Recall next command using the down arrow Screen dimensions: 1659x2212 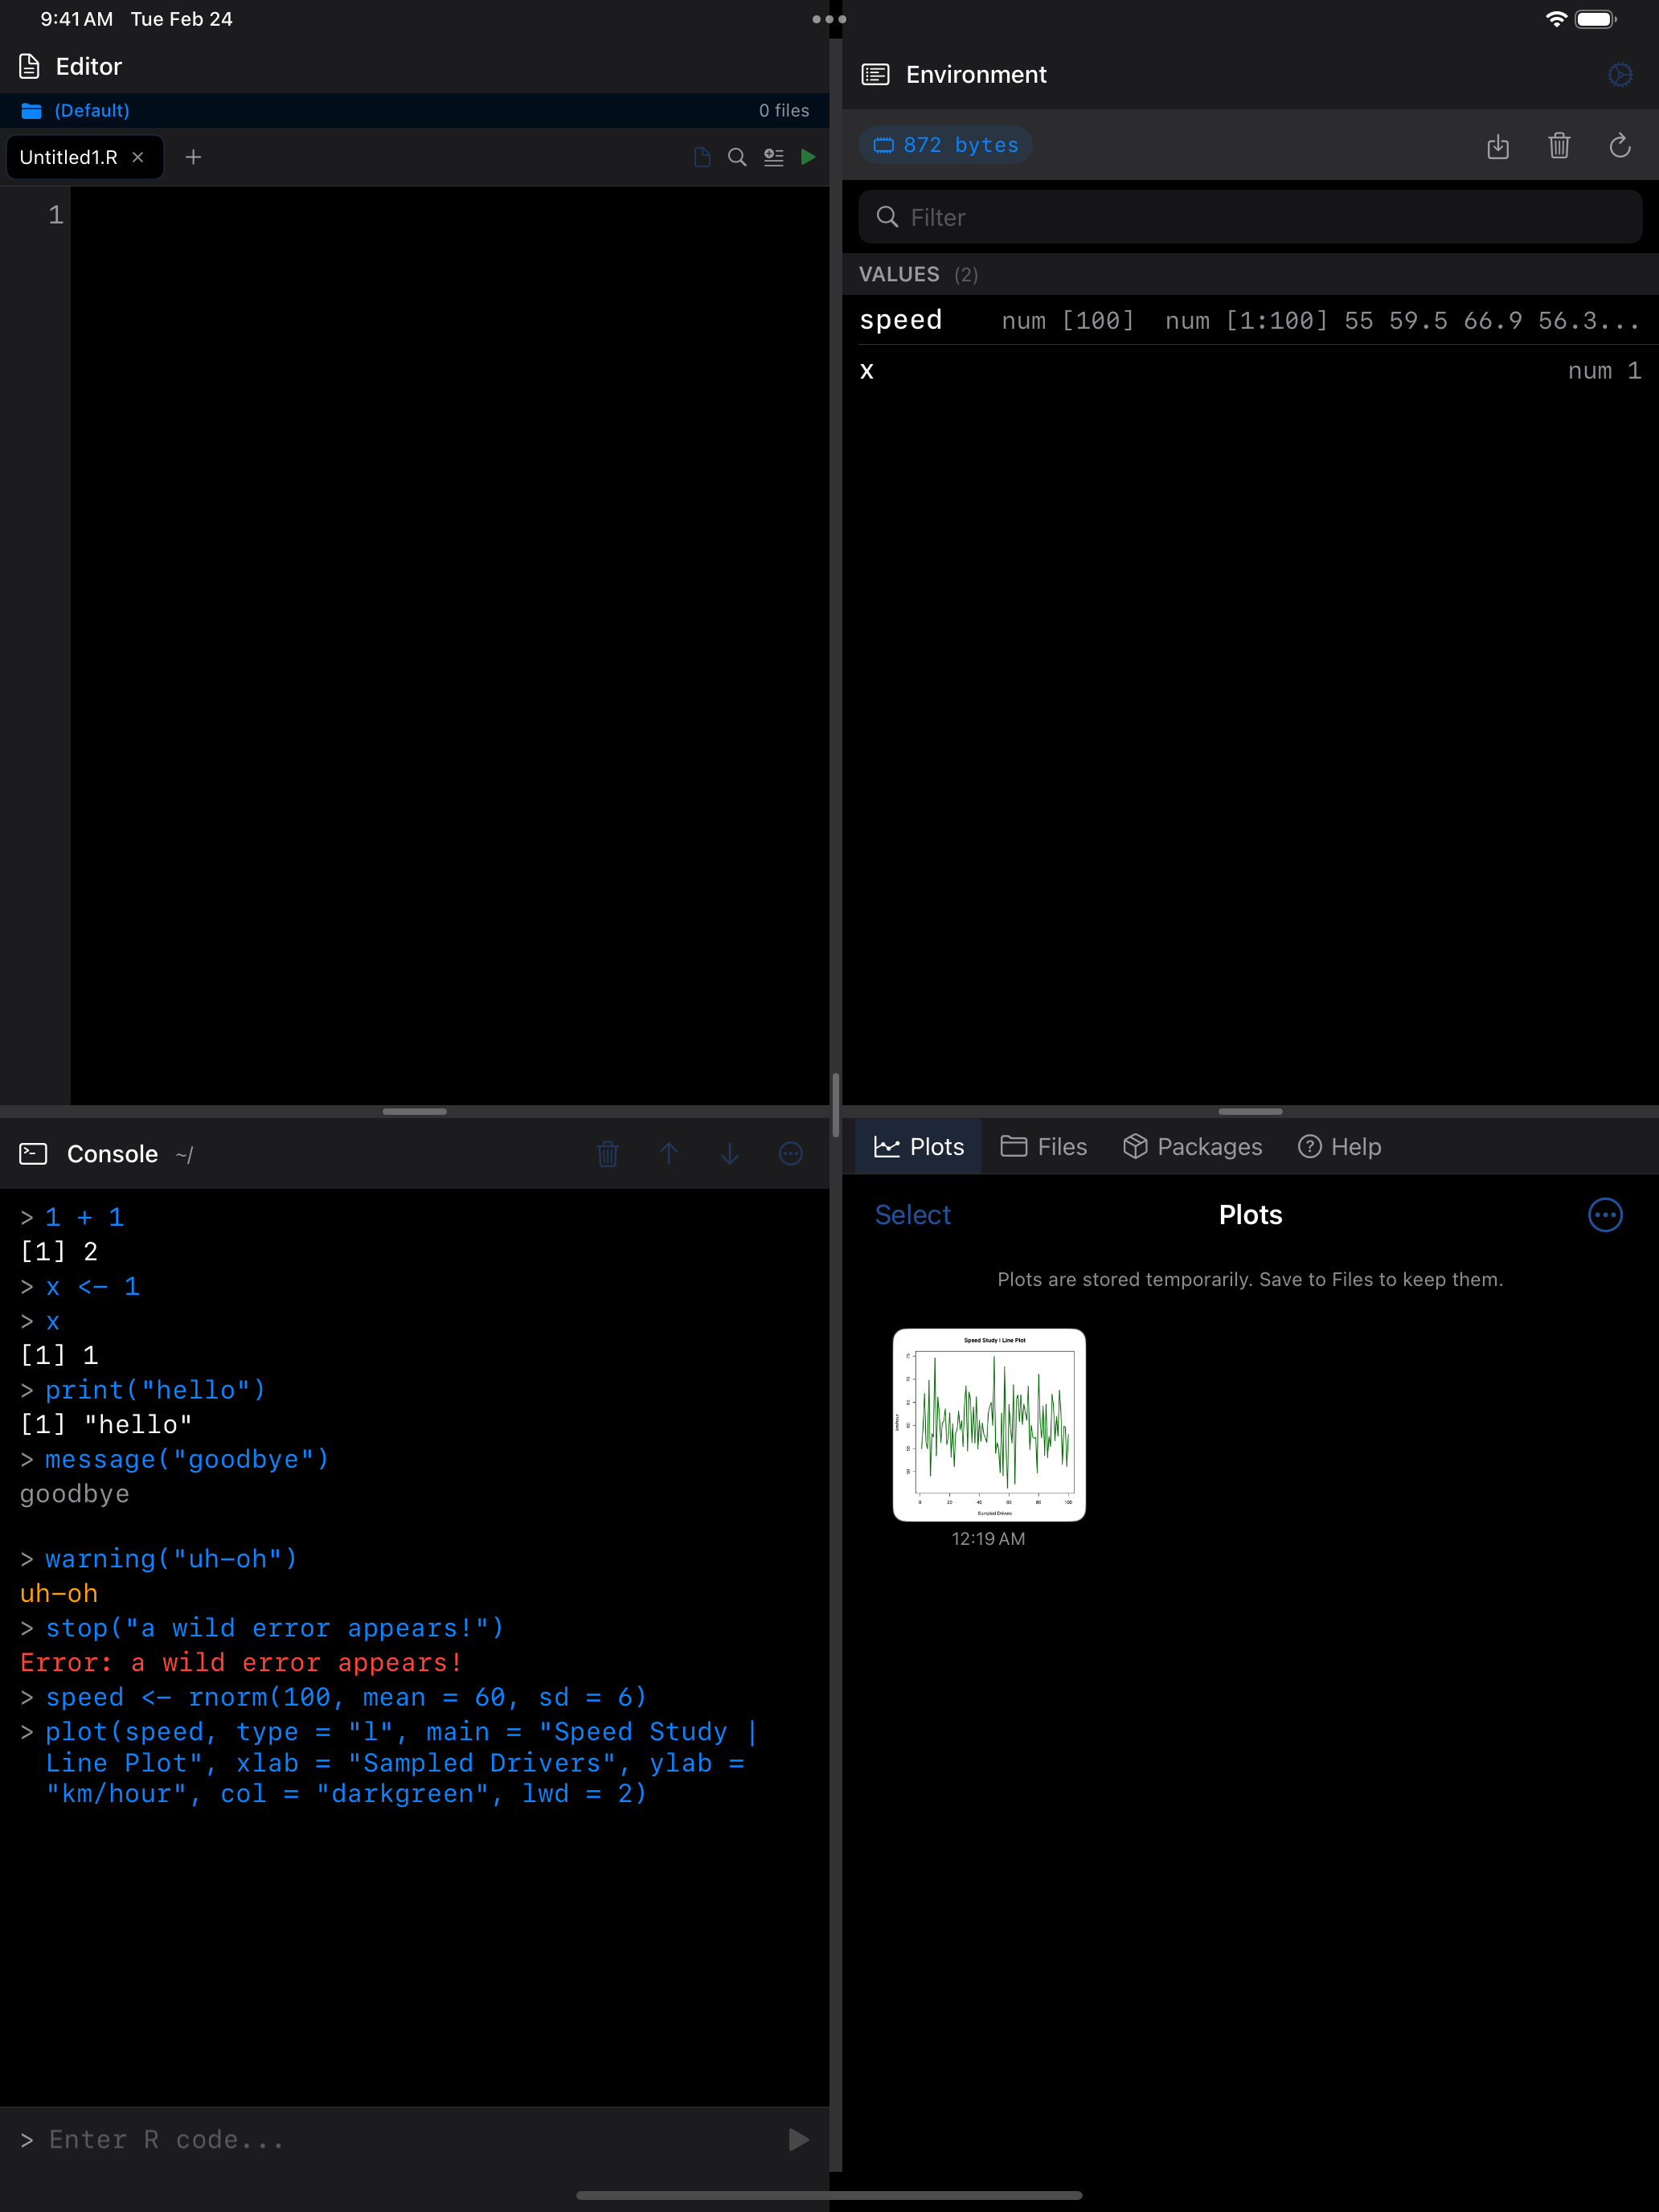[730, 1153]
